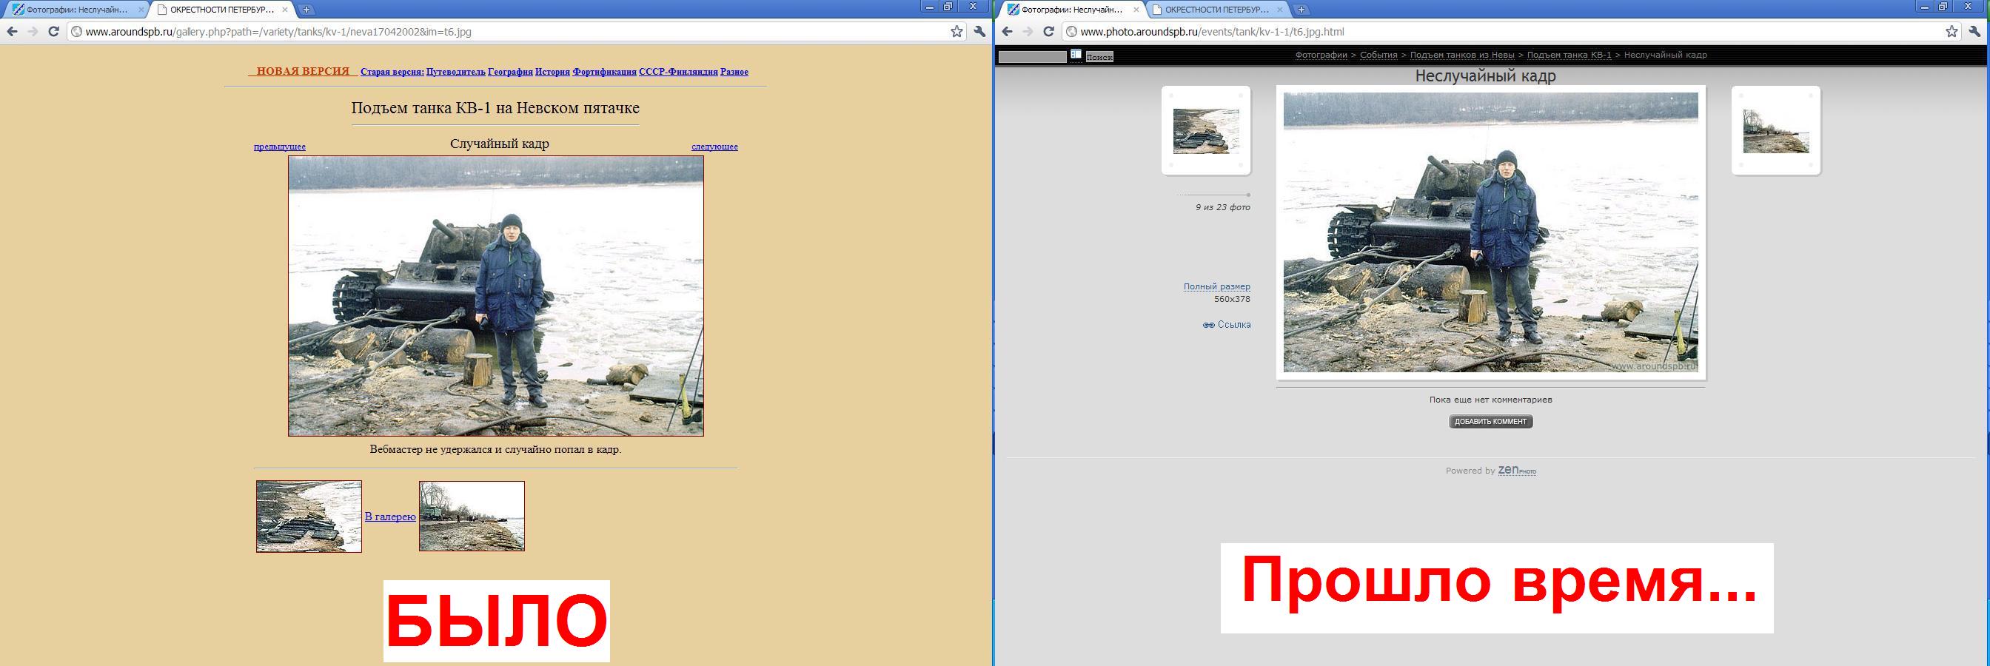This screenshot has width=1990, height=666.
Task: Click the Старая версия: label
Action: 392,72
